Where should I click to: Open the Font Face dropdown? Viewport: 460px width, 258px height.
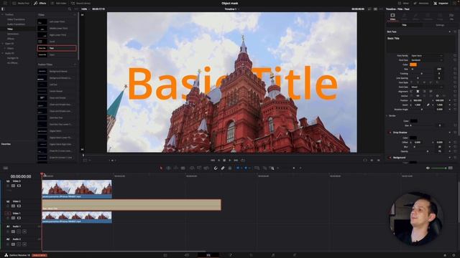(x=426, y=60)
